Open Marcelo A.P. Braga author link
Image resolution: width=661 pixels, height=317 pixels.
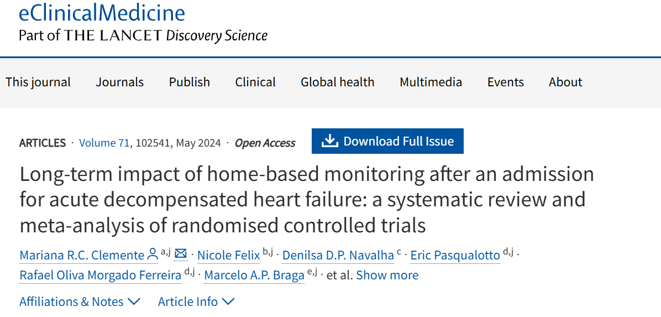point(254,275)
